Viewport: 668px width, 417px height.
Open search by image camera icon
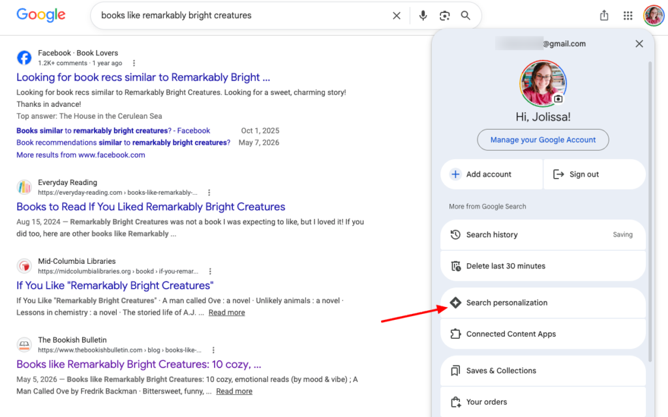(444, 16)
